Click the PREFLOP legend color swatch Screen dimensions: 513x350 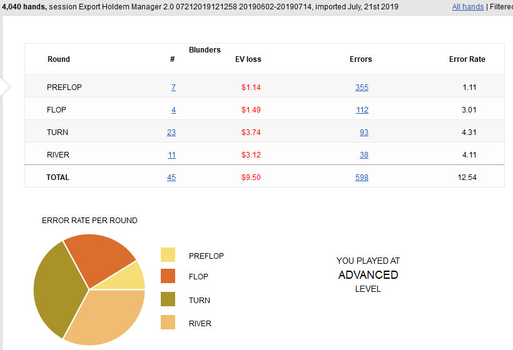(x=168, y=254)
